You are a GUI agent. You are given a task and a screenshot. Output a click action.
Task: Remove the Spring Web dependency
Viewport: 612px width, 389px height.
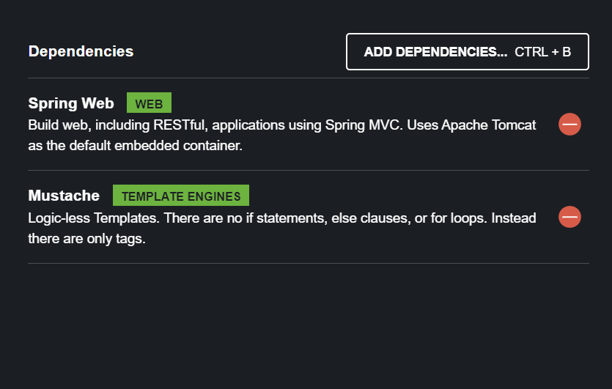pyautogui.click(x=569, y=125)
